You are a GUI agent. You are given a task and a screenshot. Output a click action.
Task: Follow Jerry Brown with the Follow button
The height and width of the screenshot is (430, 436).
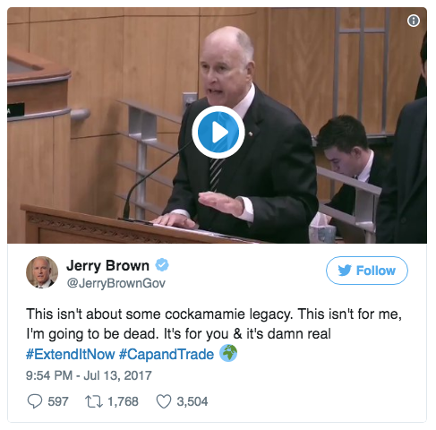click(x=367, y=271)
